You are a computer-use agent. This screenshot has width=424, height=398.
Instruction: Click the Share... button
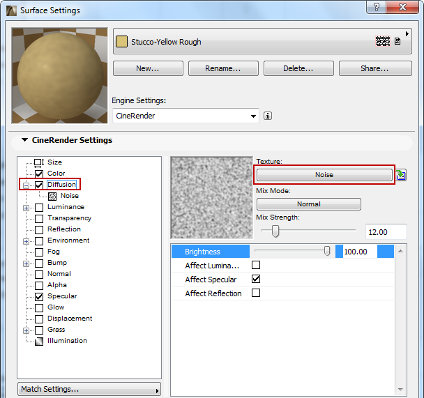[x=375, y=68]
